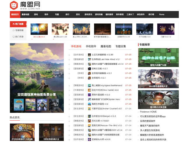
Task: Open the 生存终战 Last Man Alive icon
Action: tap(89, 59)
